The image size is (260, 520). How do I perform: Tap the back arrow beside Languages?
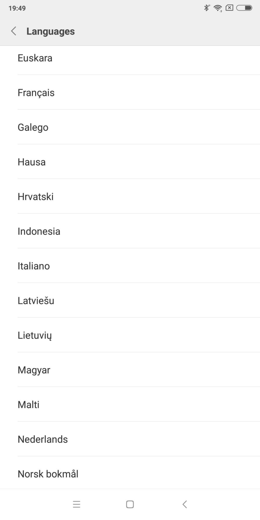tap(14, 31)
